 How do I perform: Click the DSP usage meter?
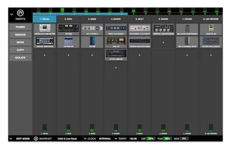(151, 139)
